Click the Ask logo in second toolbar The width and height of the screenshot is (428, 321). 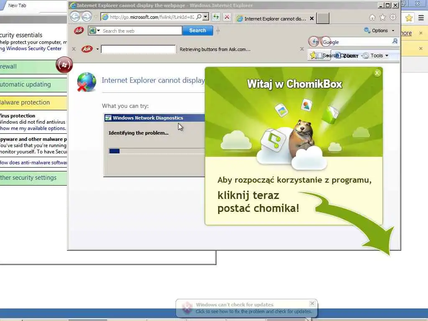tap(87, 49)
